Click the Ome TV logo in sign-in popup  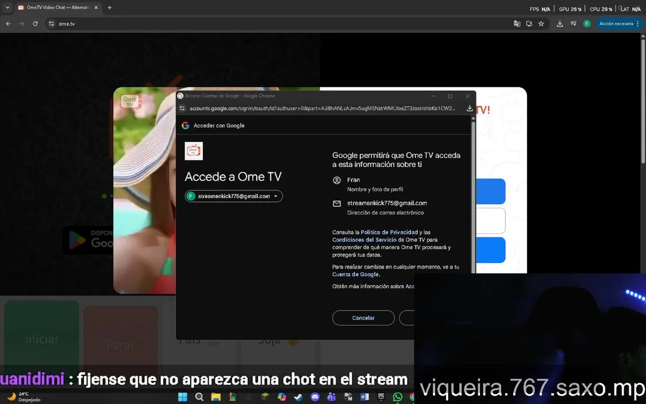(193, 151)
